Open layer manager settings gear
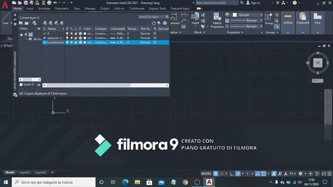333x187 pixels. 165,23
